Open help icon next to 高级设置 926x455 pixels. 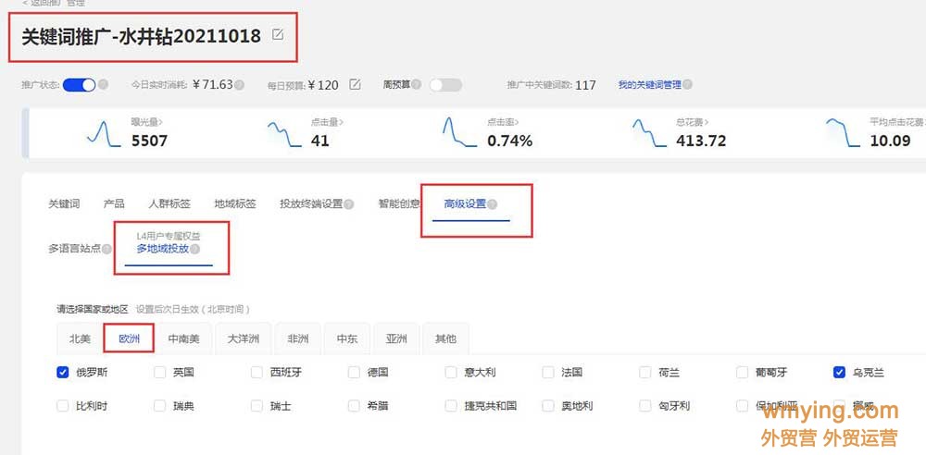tap(492, 204)
